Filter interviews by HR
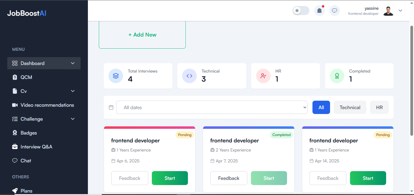Viewport: 414px width, 195px height. pos(379,107)
